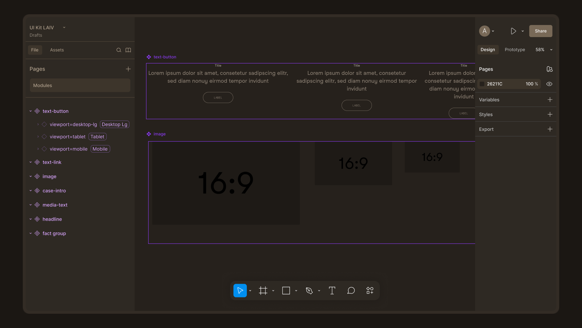Screen dimensions: 582x328
Task: Click the search icon in left panel
Action: (119, 50)
